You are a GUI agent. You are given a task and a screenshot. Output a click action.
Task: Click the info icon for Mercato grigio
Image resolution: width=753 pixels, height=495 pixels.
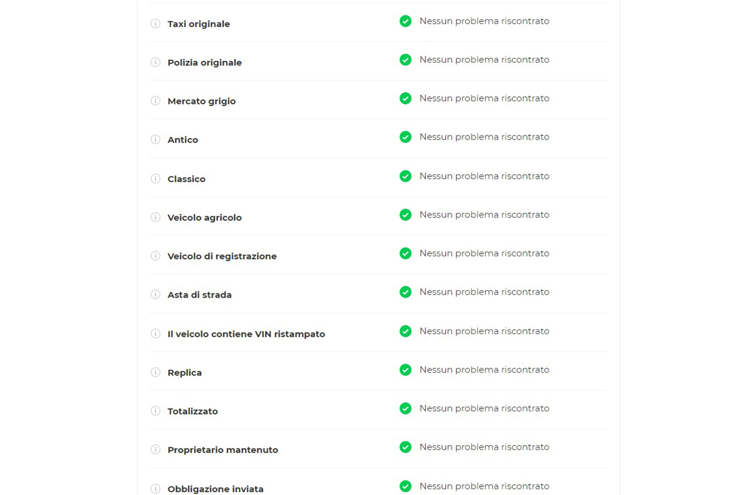(x=155, y=101)
